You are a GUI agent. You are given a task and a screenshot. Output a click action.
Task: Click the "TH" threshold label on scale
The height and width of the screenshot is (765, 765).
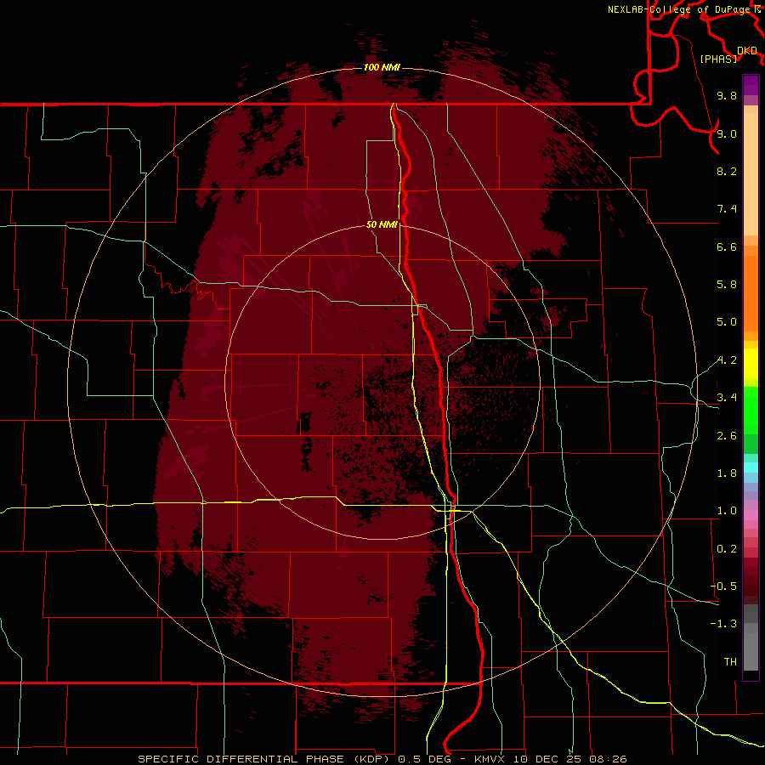click(730, 662)
